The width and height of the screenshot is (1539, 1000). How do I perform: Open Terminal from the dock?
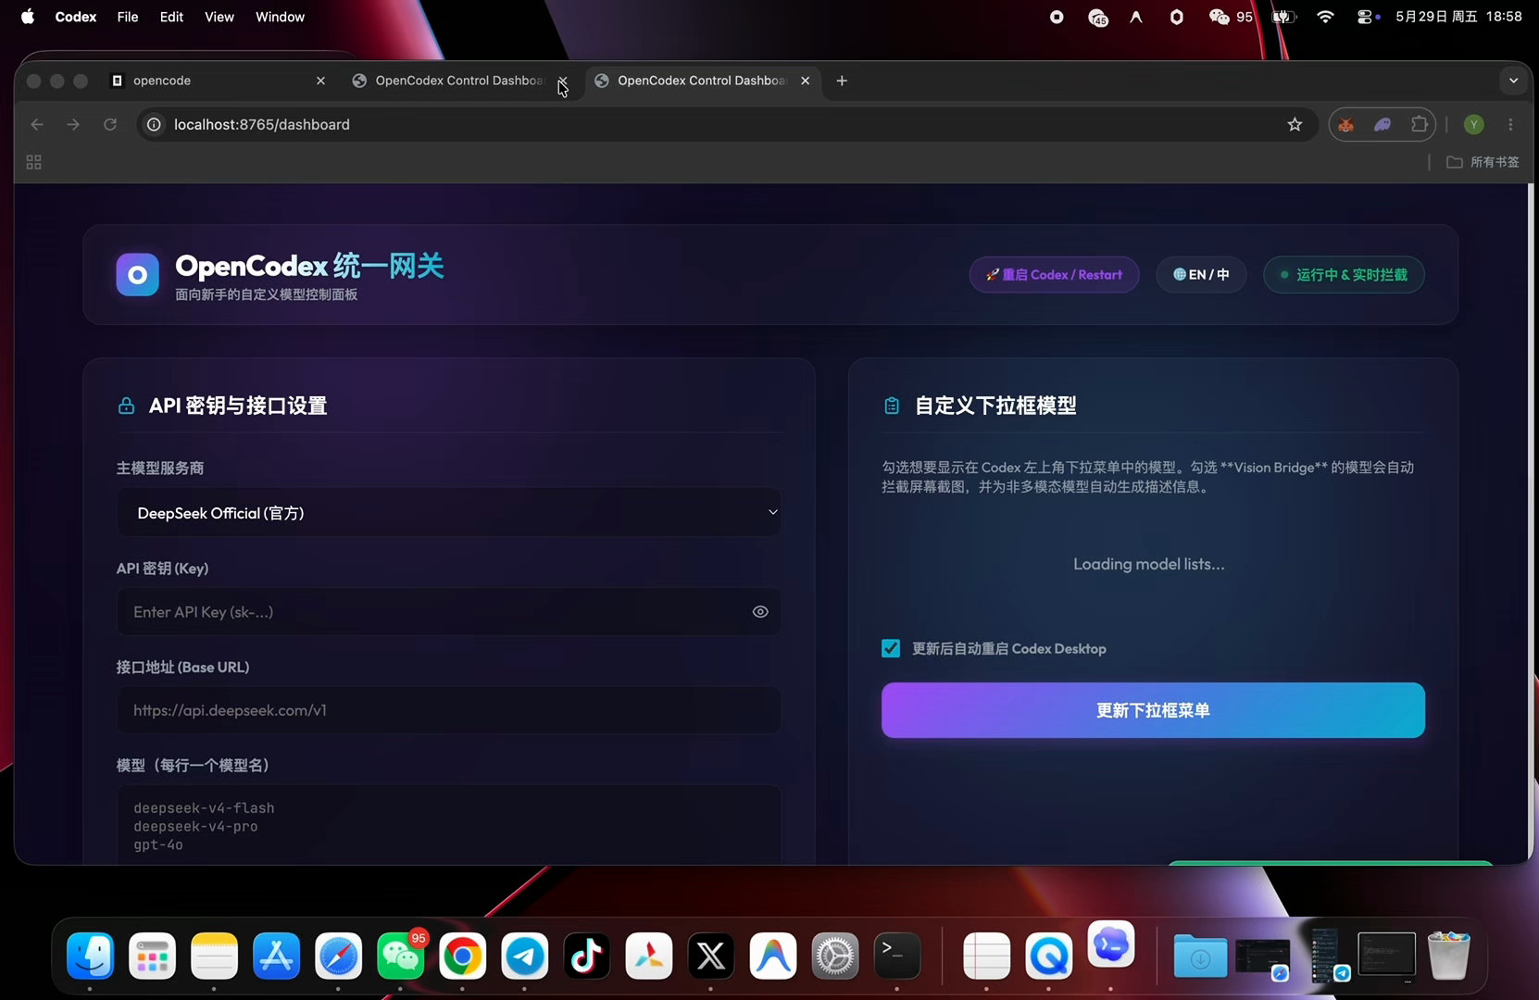(x=897, y=956)
